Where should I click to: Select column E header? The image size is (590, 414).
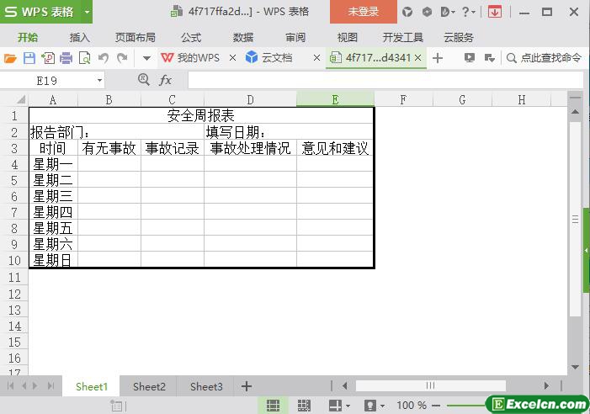point(335,99)
